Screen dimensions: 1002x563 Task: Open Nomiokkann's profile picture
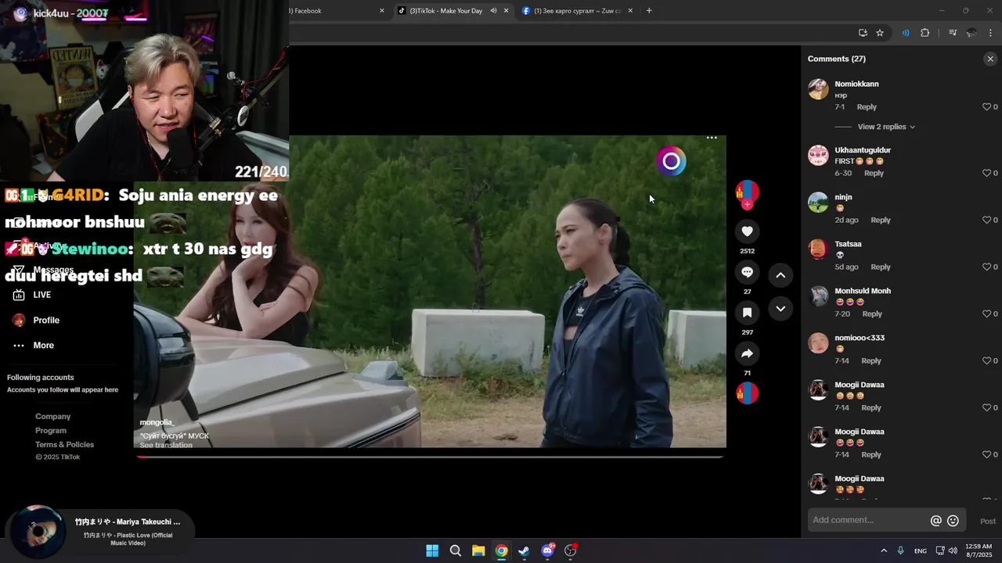818,88
